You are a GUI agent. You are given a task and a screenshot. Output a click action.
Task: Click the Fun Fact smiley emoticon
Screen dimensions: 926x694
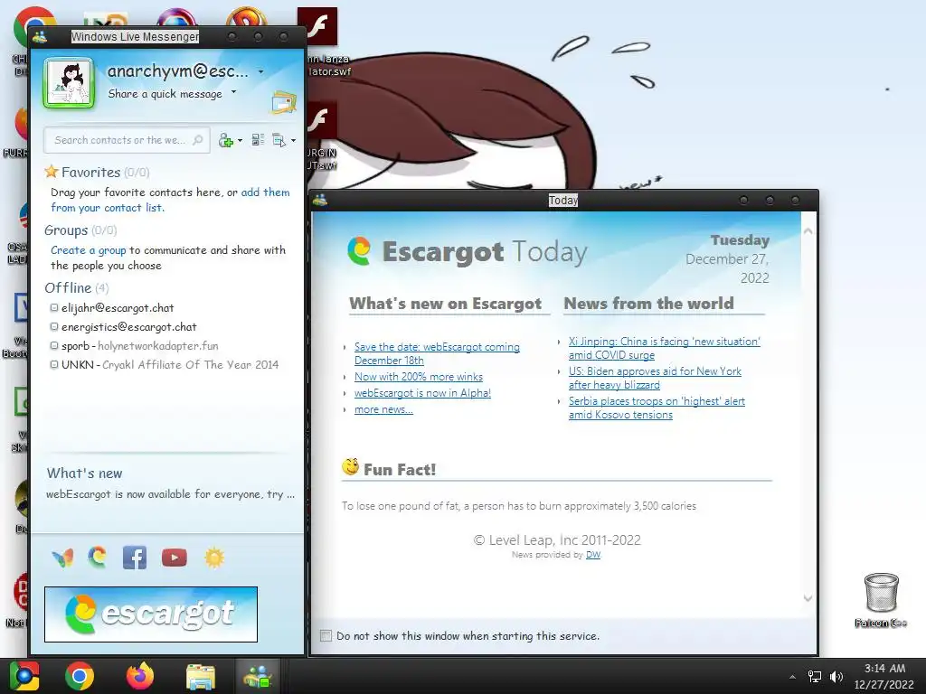click(x=350, y=467)
